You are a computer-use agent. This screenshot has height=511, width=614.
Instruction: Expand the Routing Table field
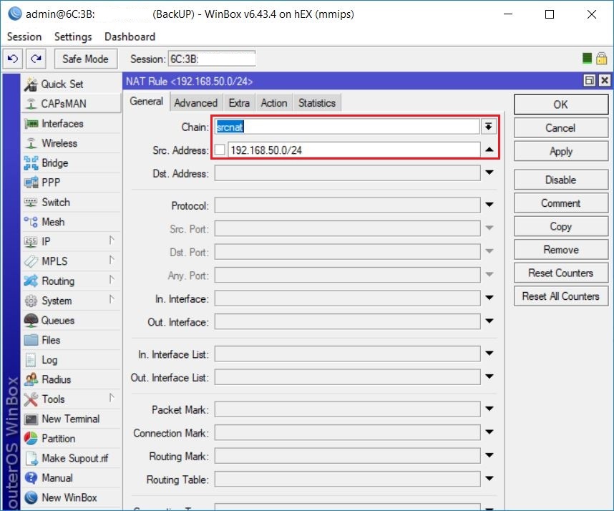(x=489, y=479)
